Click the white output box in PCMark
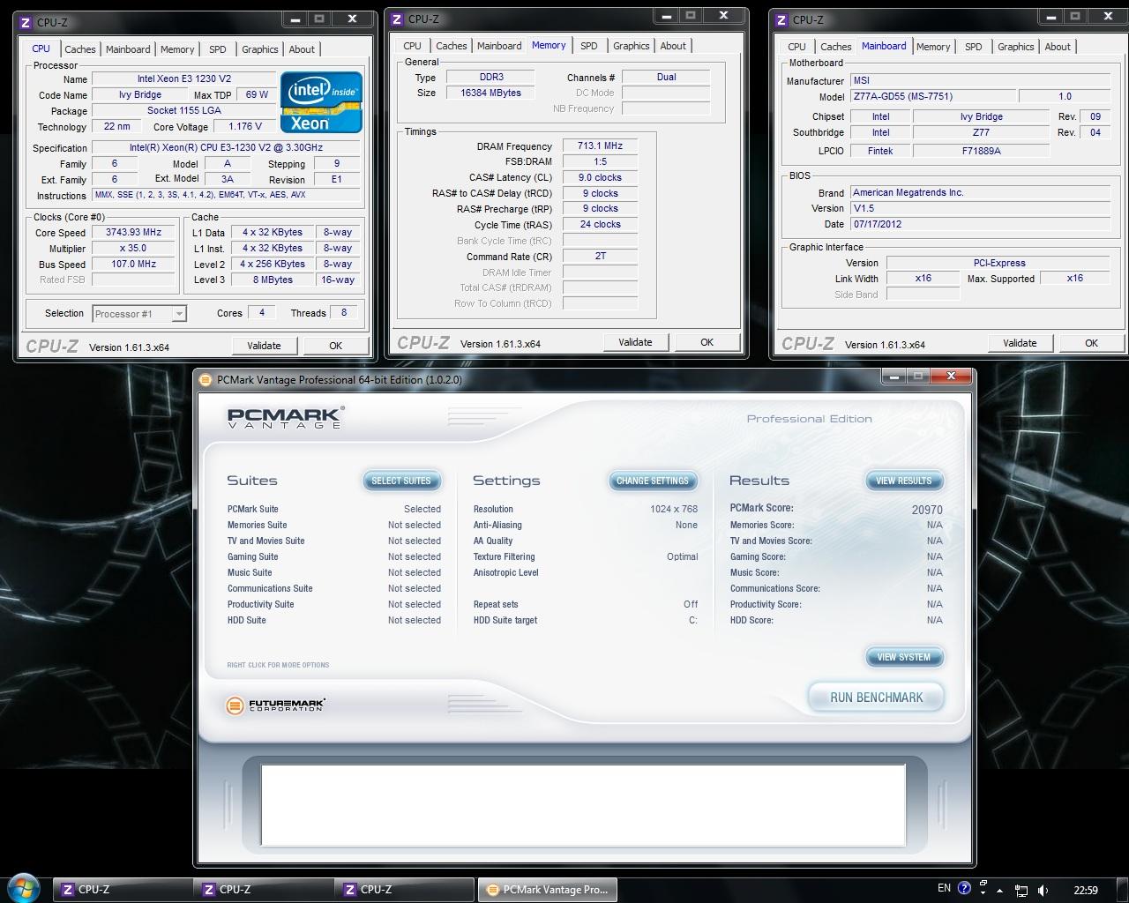Image resolution: width=1129 pixels, height=903 pixels. [x=583, y=805]
